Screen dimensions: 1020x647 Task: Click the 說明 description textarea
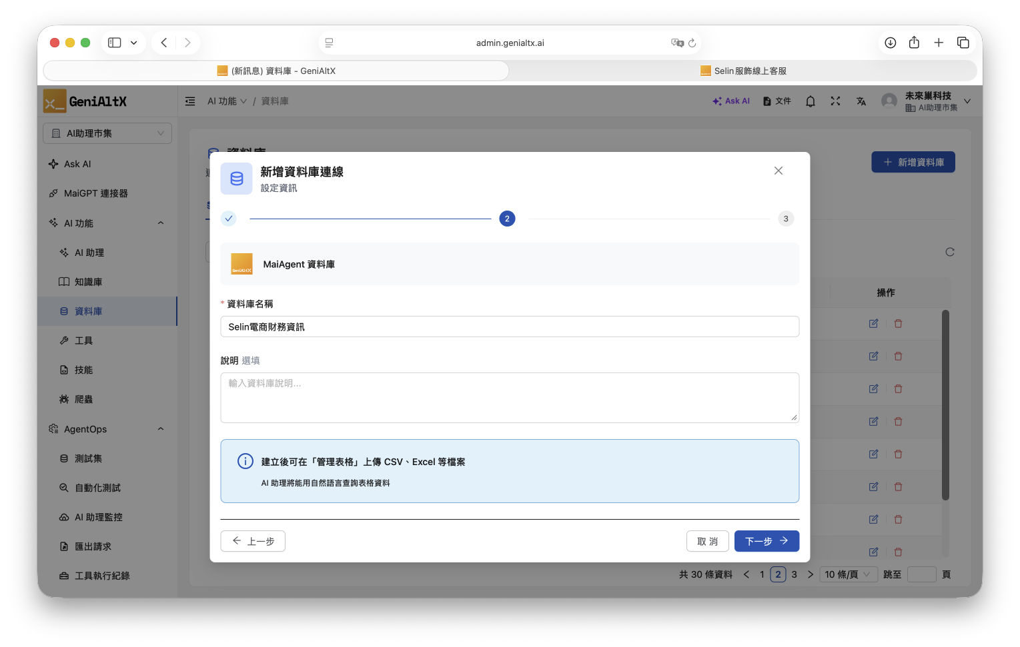coord(510,398)
